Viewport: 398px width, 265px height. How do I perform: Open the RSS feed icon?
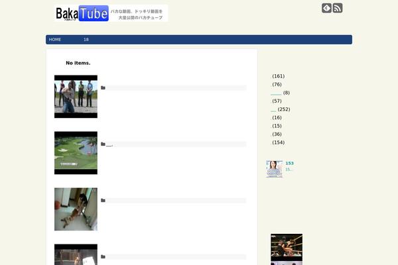pos(338,8)
